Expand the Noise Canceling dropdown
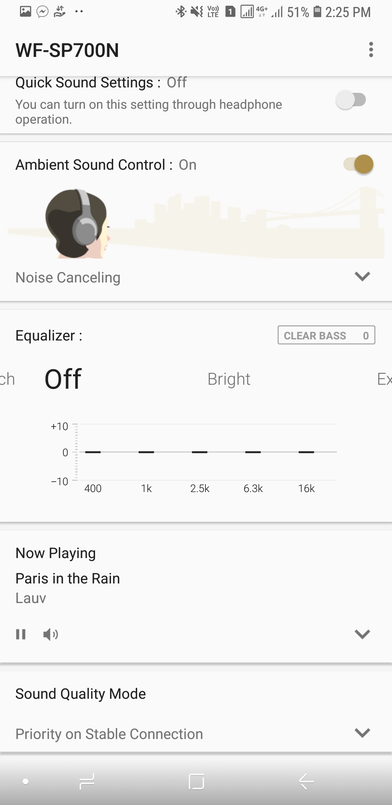 [362, 277]
